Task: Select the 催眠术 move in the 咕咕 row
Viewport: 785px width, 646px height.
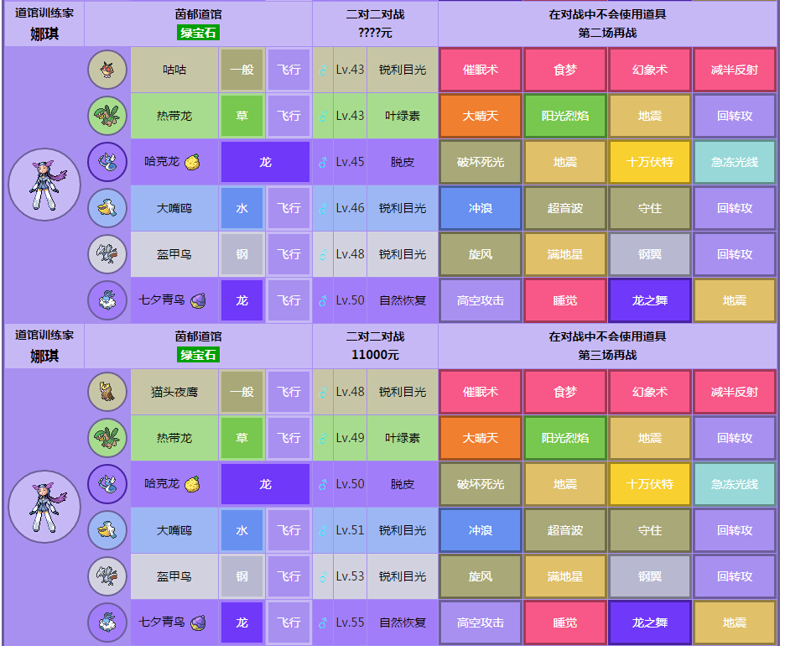Action: pos(481,70)
